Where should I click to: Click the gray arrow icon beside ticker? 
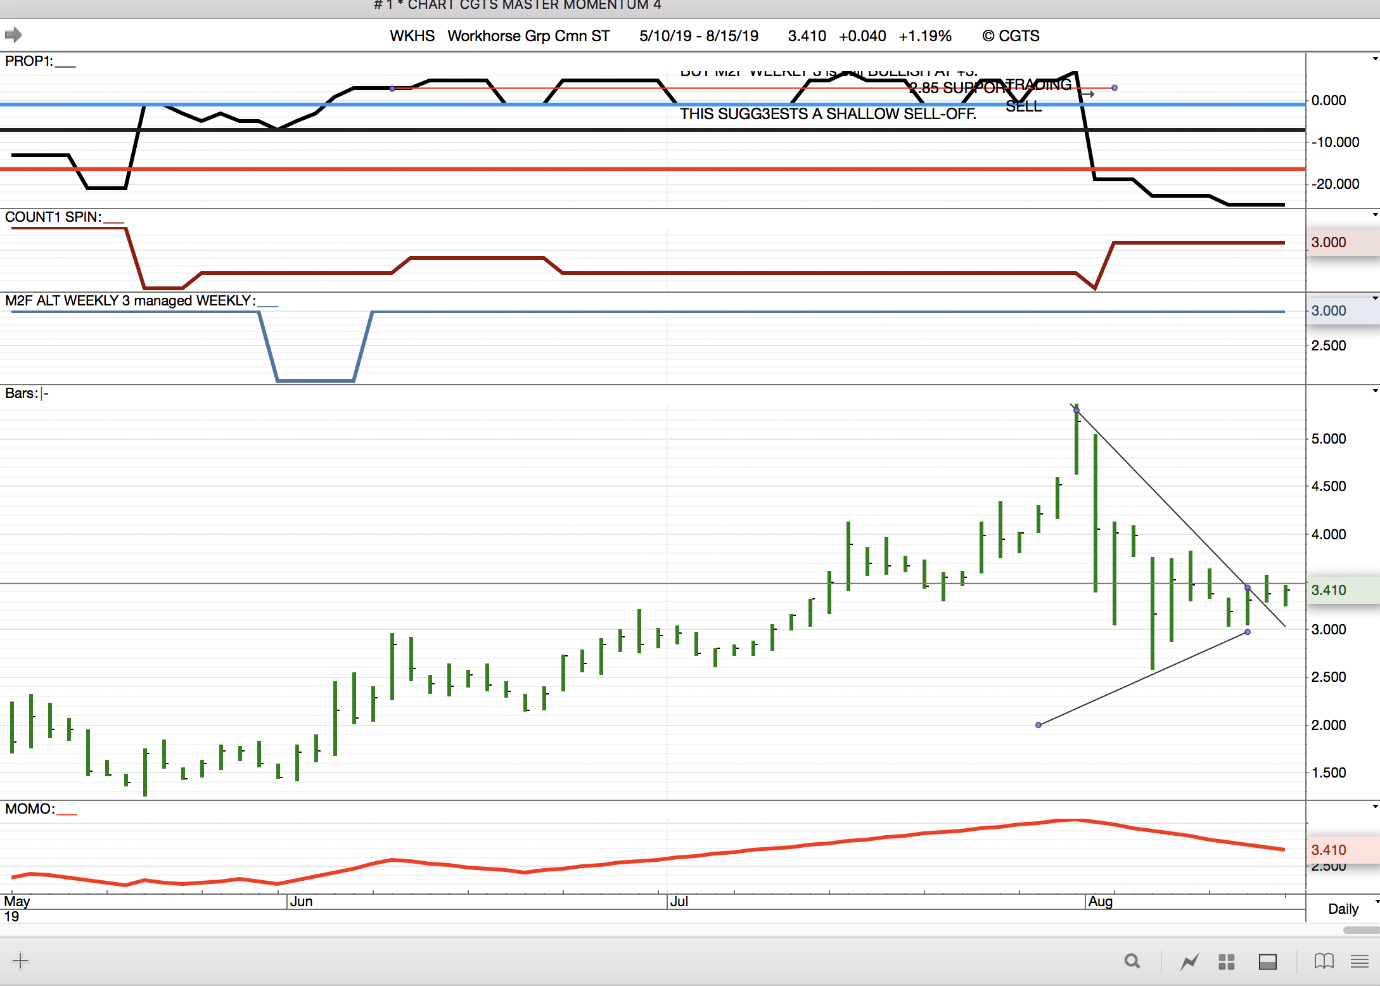coord(13,35)
